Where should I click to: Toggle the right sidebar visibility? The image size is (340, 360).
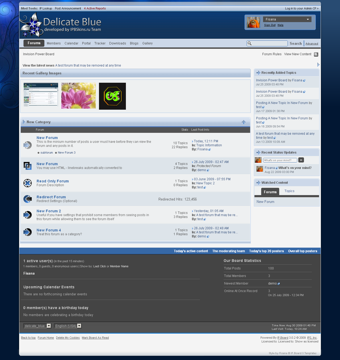tap(318, 65)
